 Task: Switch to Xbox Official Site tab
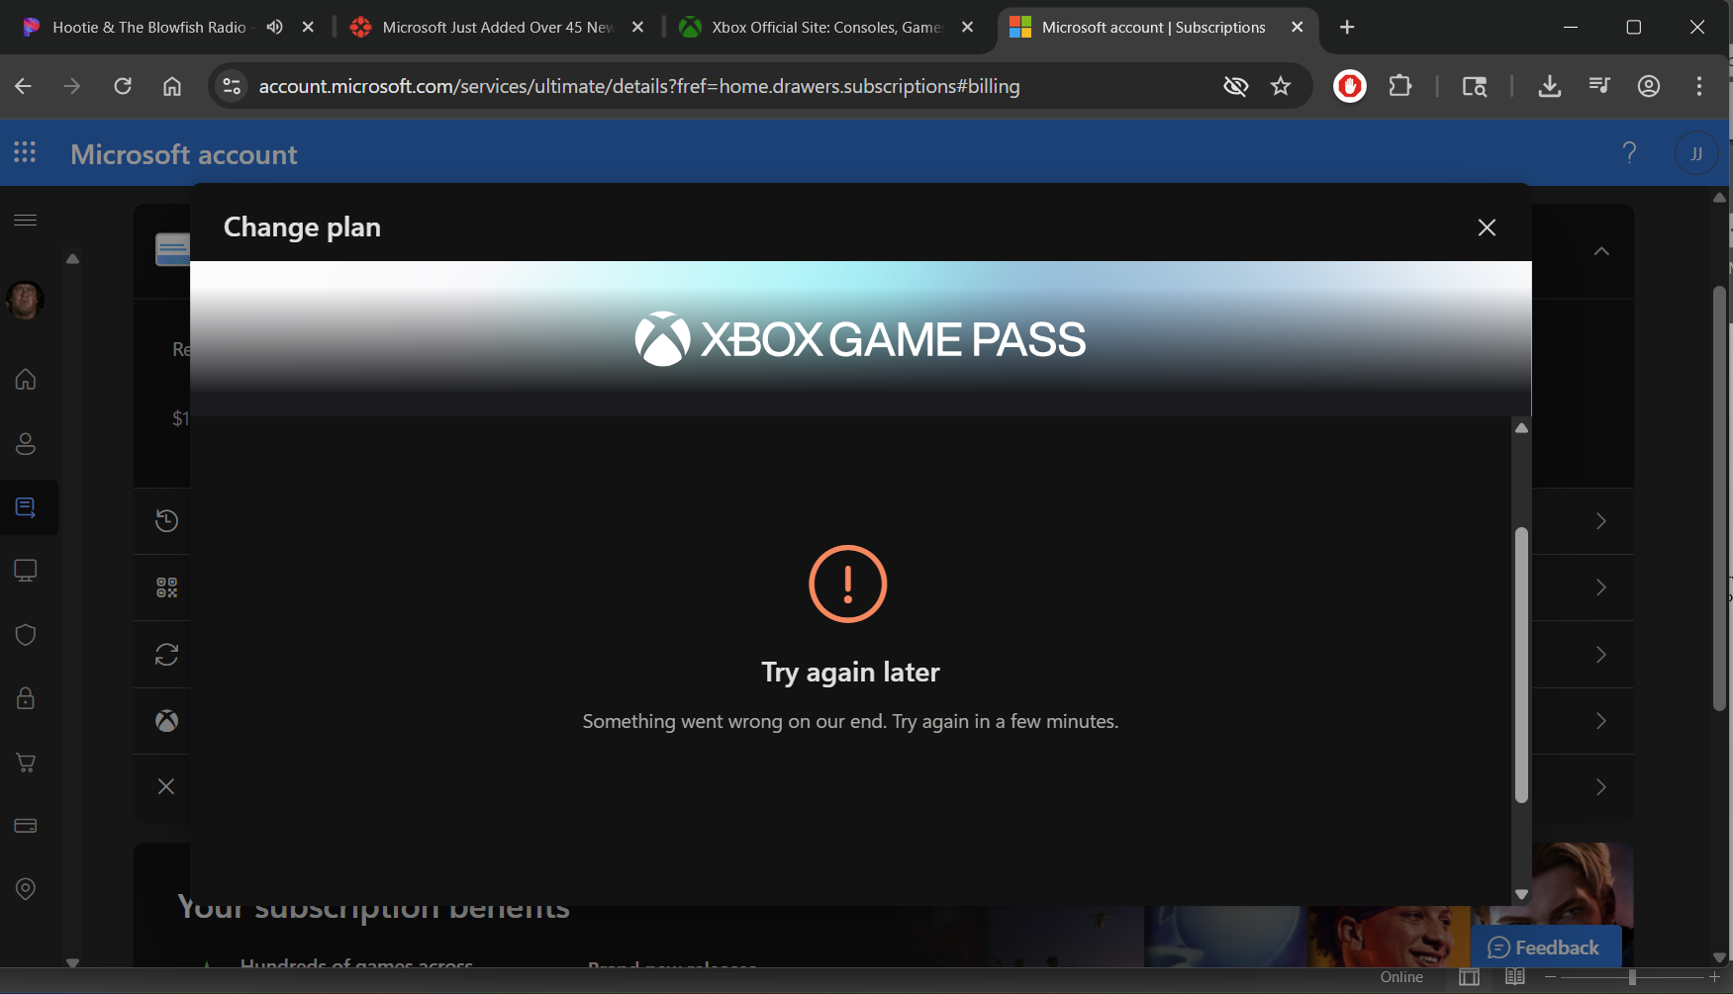click(x=826, y=27)
